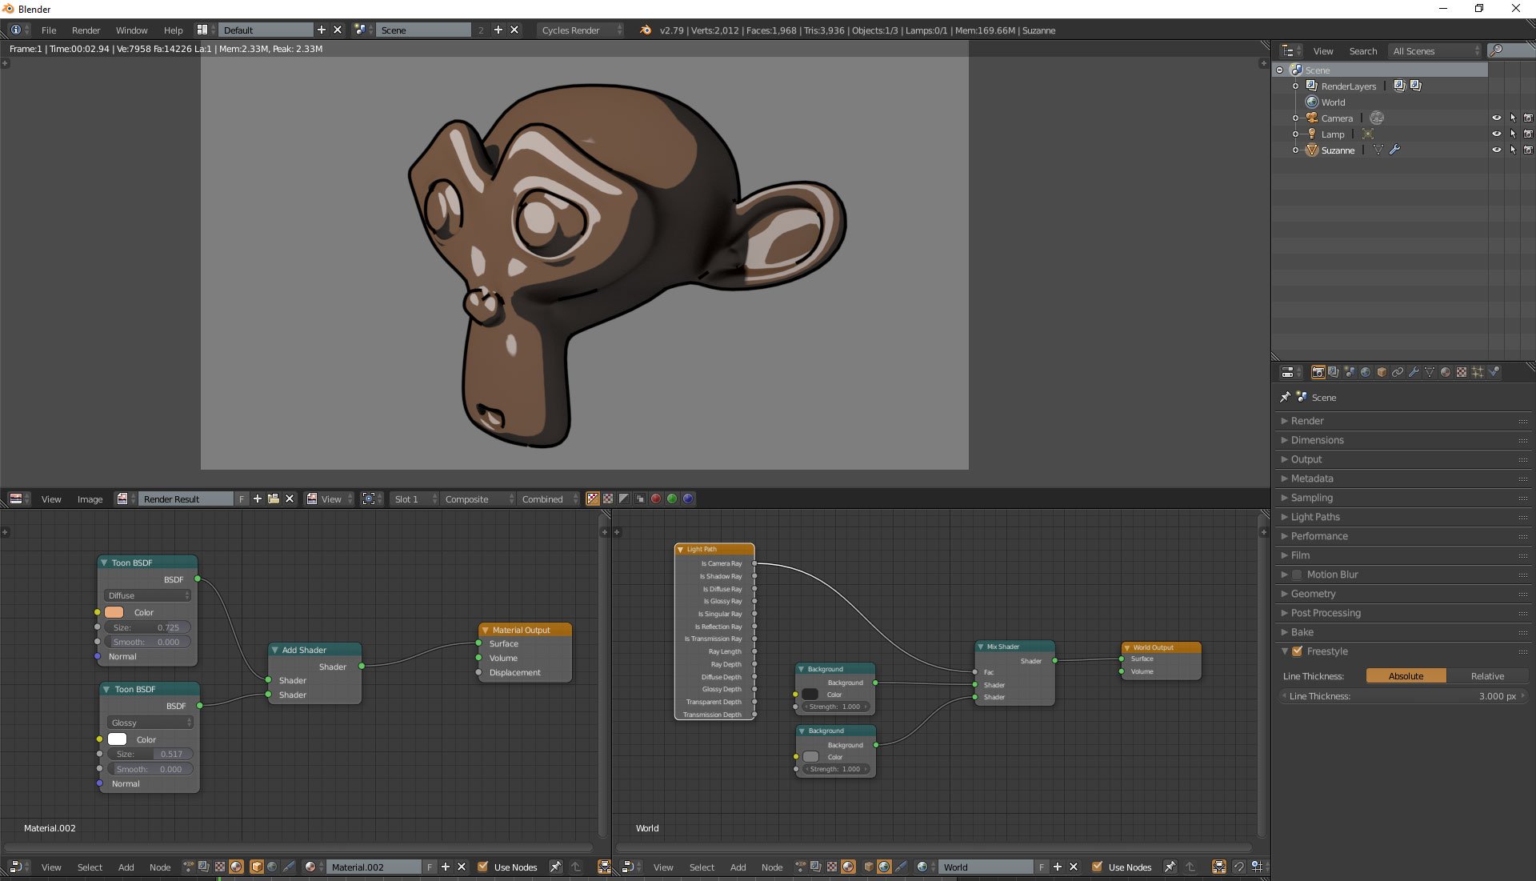Show green channel in image editor
Viewport: 1536px width, 881px height.
coord(672,499)
